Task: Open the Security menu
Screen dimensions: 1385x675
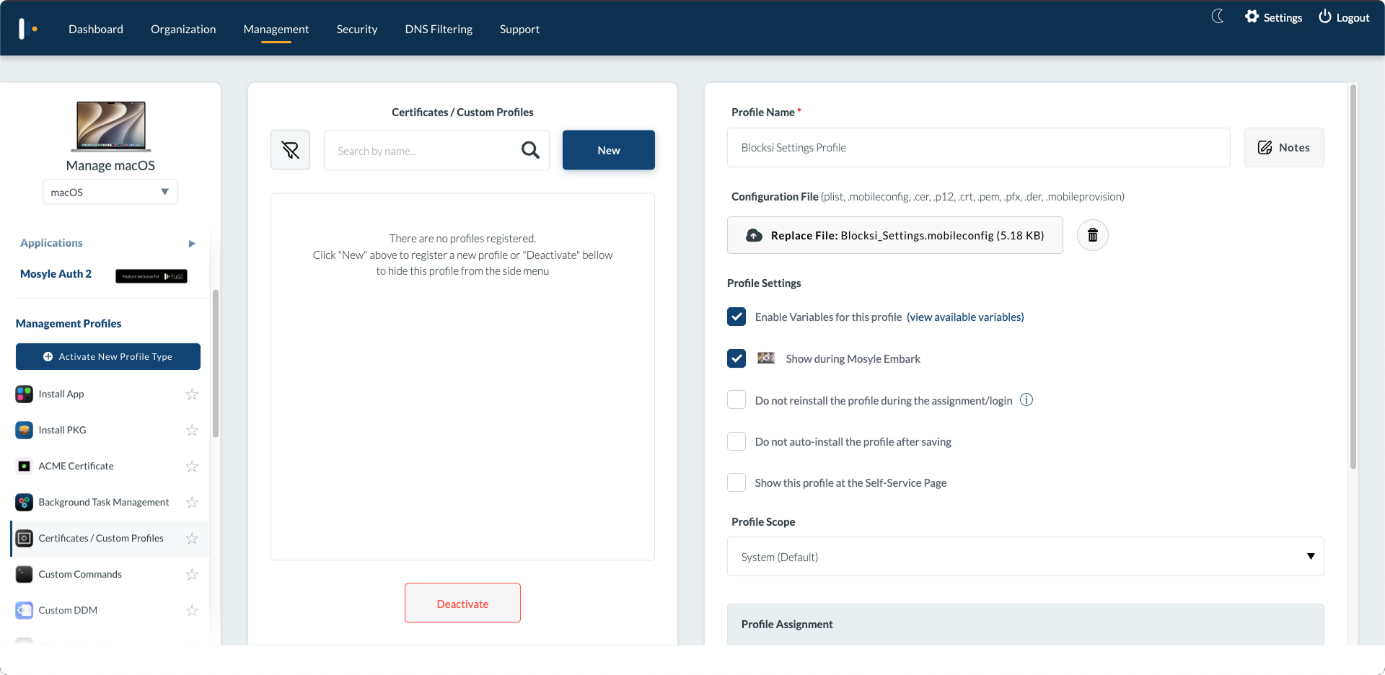Action: pyautogui.click(x=357, y=29)
